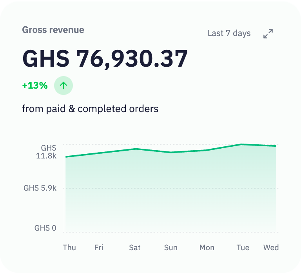
Task: Click the Mon label on chart axis
Action: [x=207, y=248]
